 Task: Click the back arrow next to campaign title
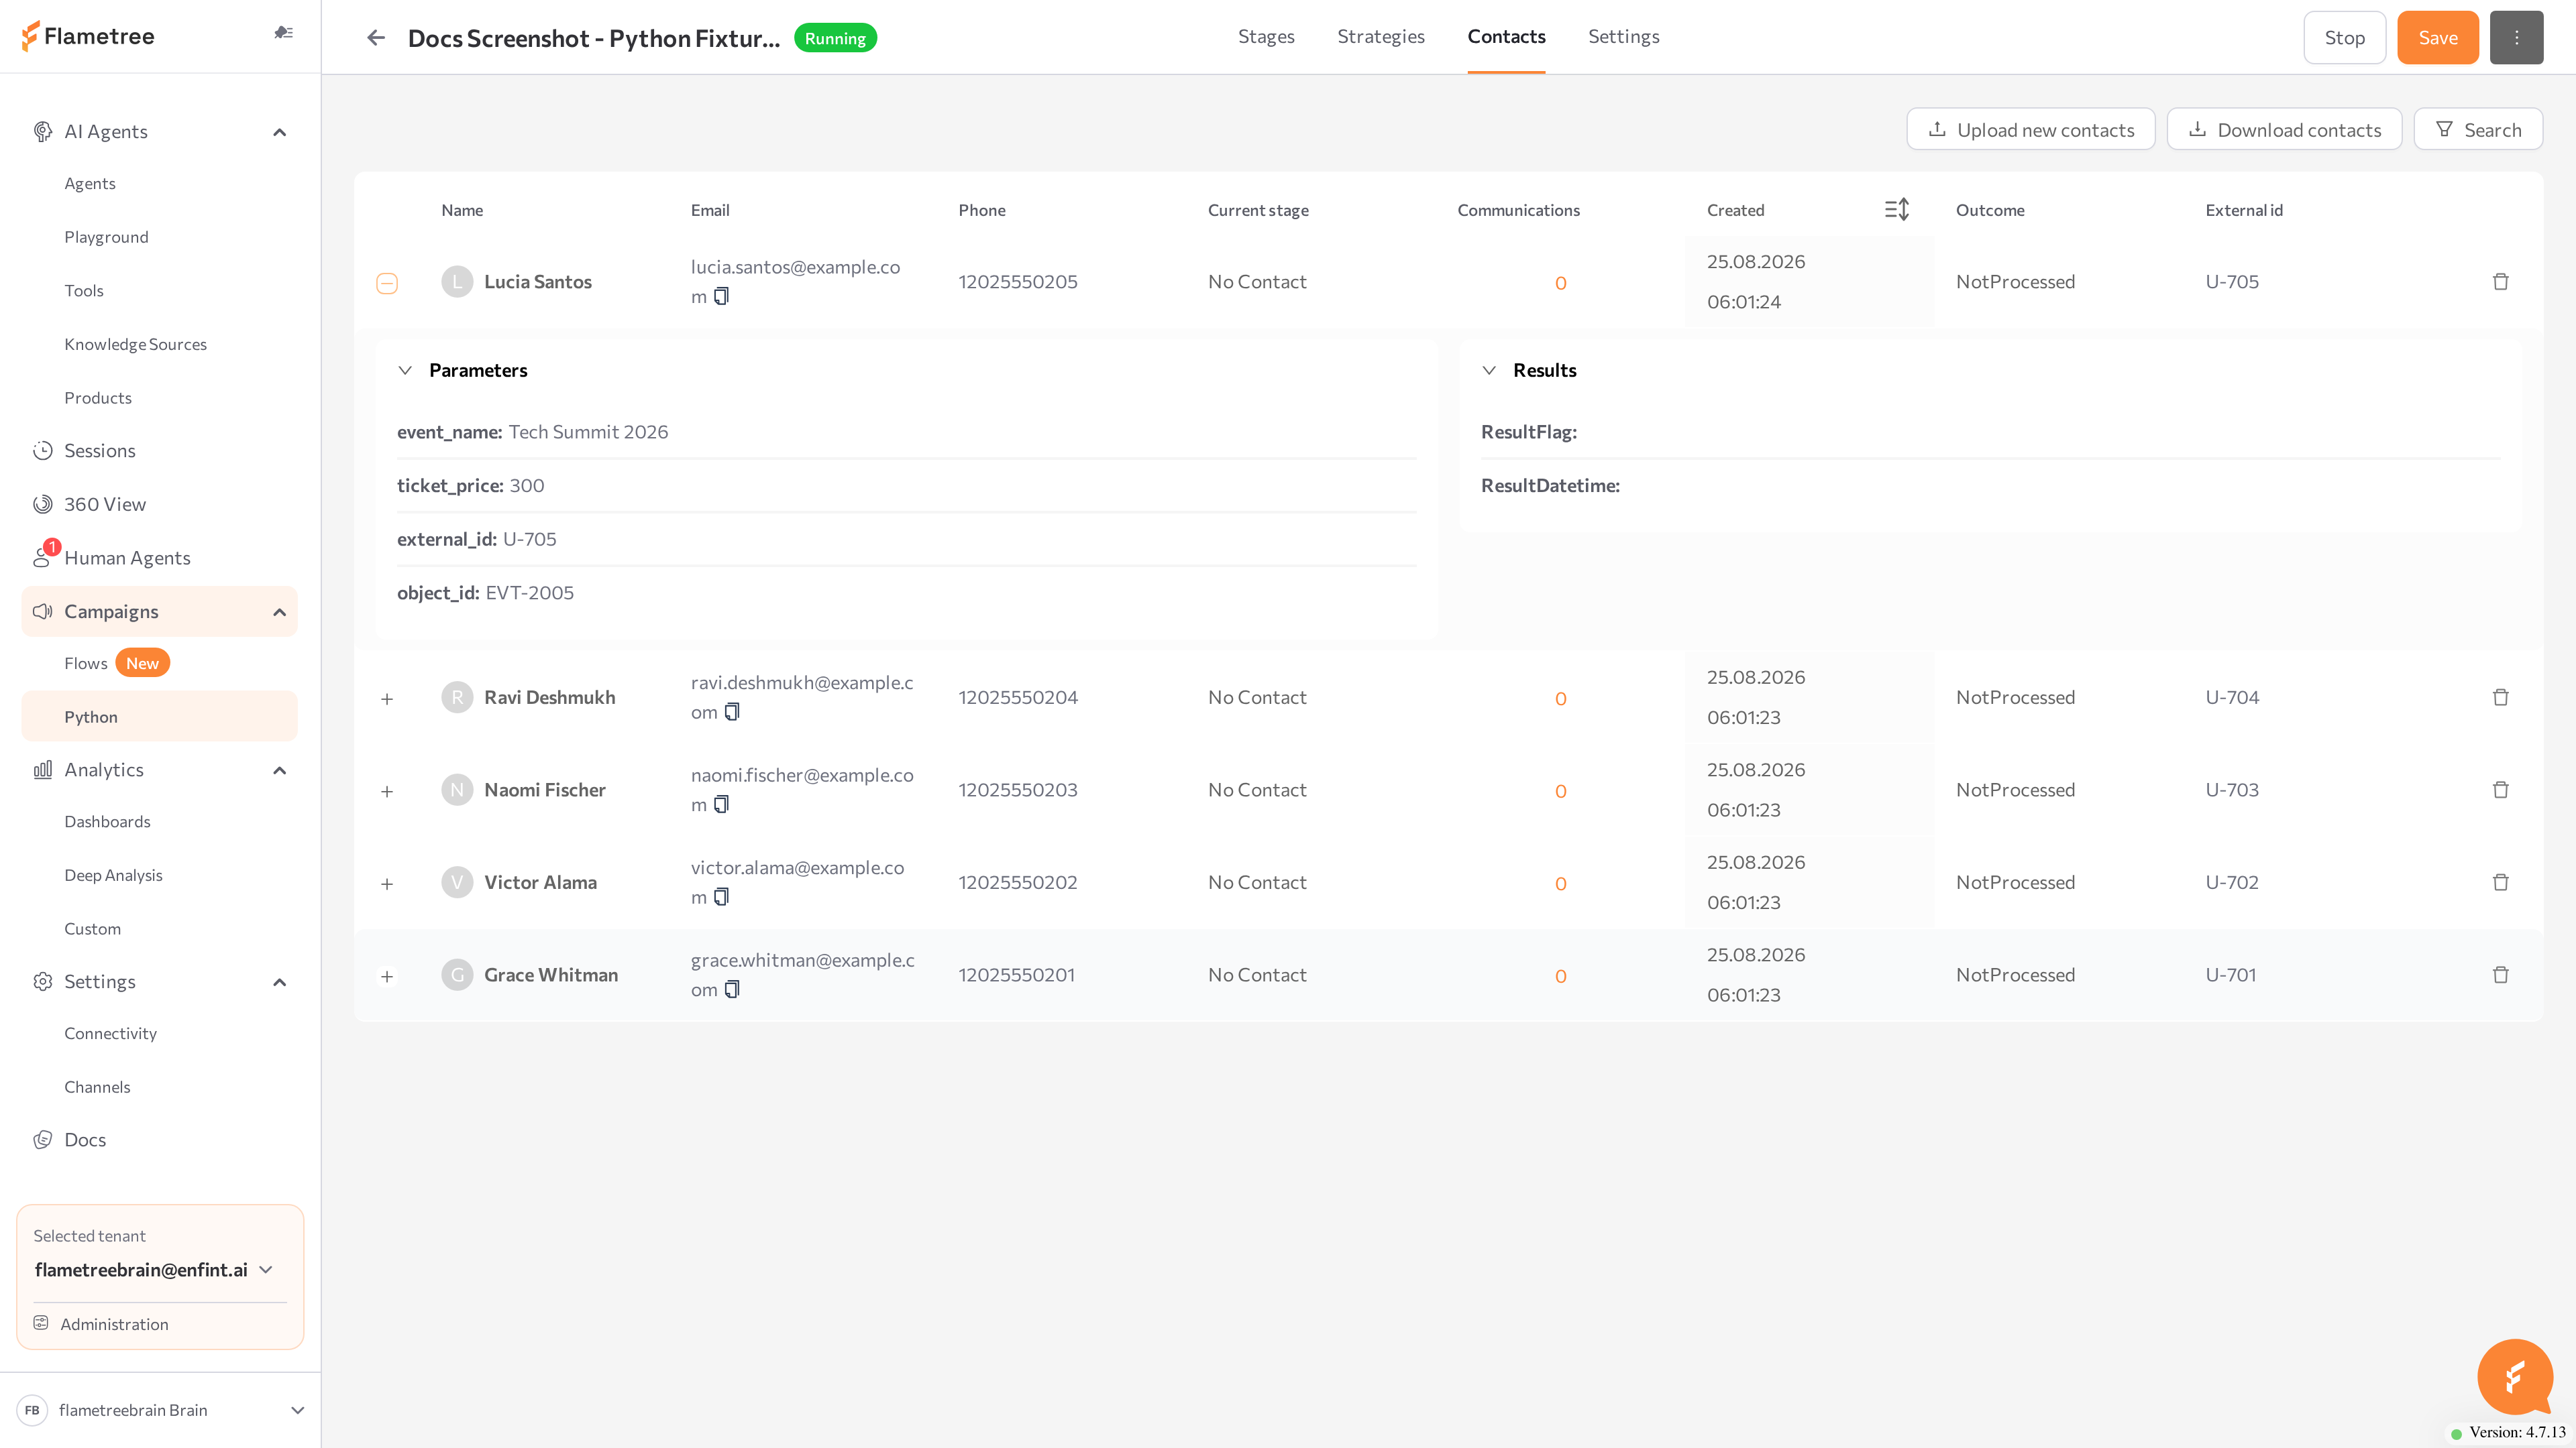[376, 38]
